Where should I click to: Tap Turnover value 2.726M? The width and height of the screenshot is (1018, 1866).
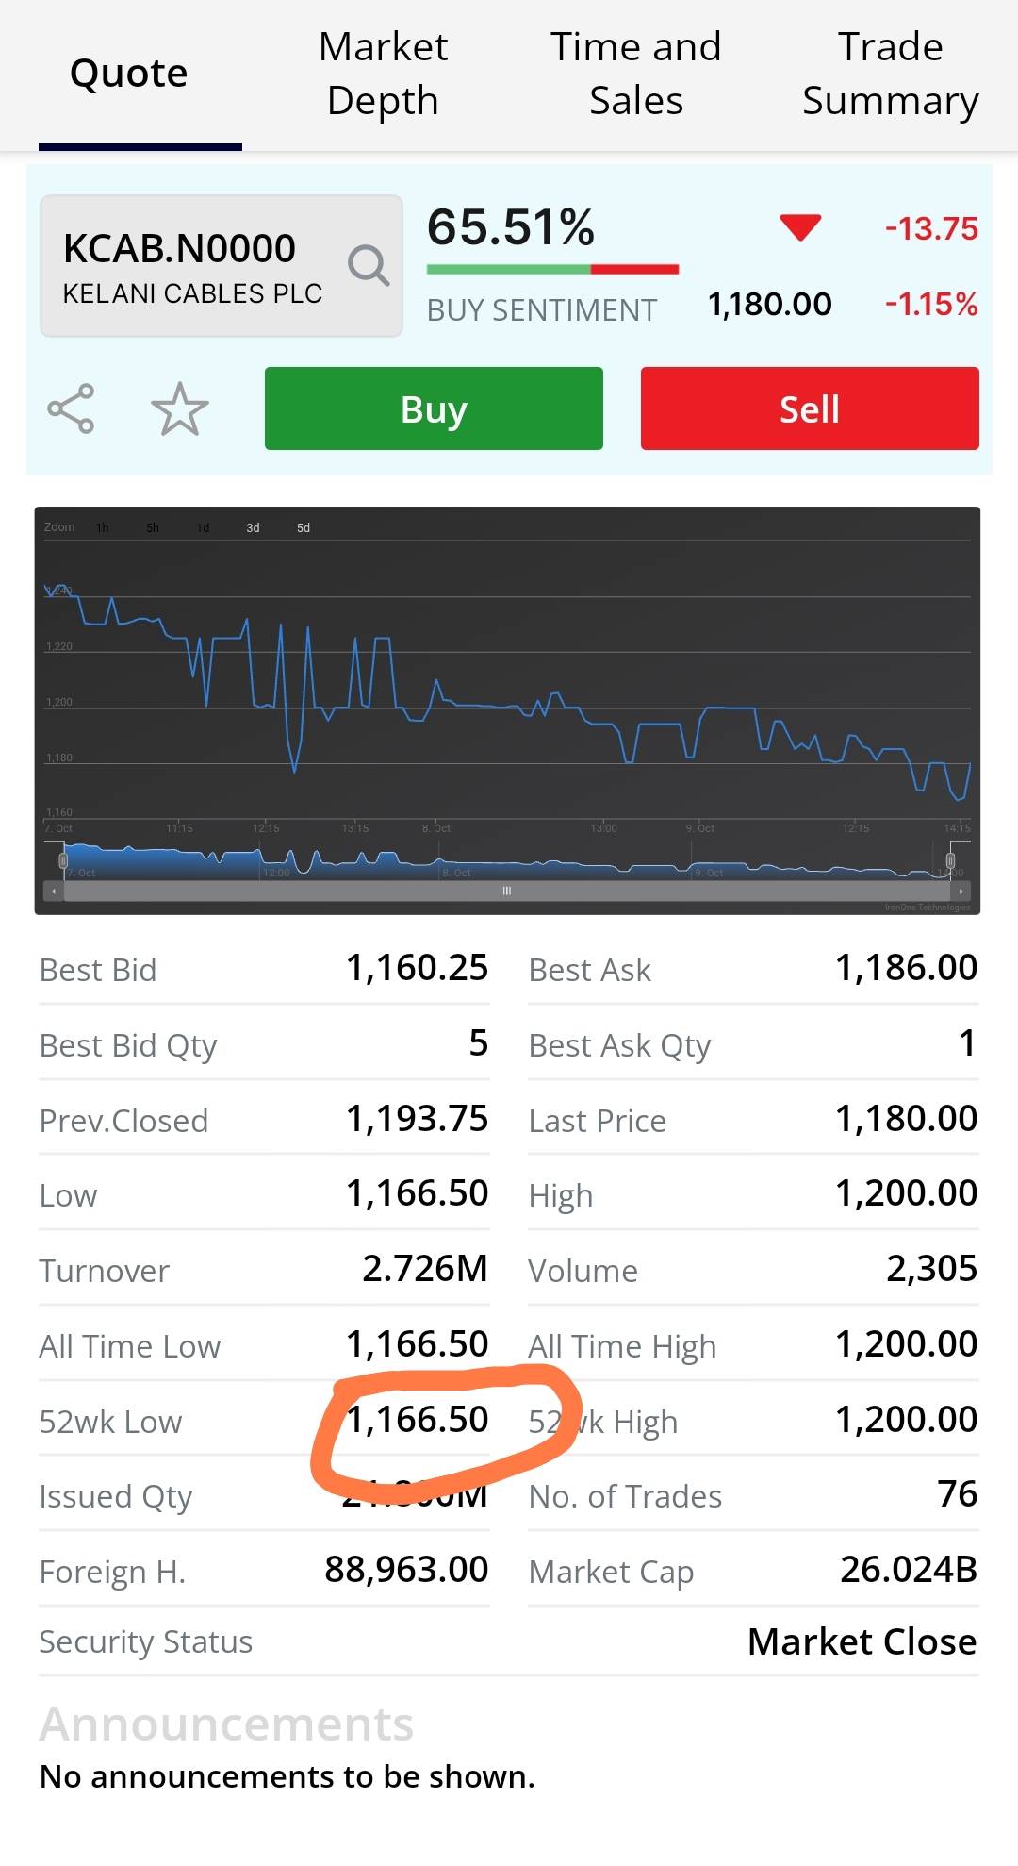coord(425,1269)
